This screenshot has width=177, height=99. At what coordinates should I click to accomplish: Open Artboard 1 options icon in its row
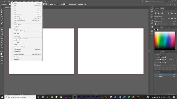[x=174, y=75]
